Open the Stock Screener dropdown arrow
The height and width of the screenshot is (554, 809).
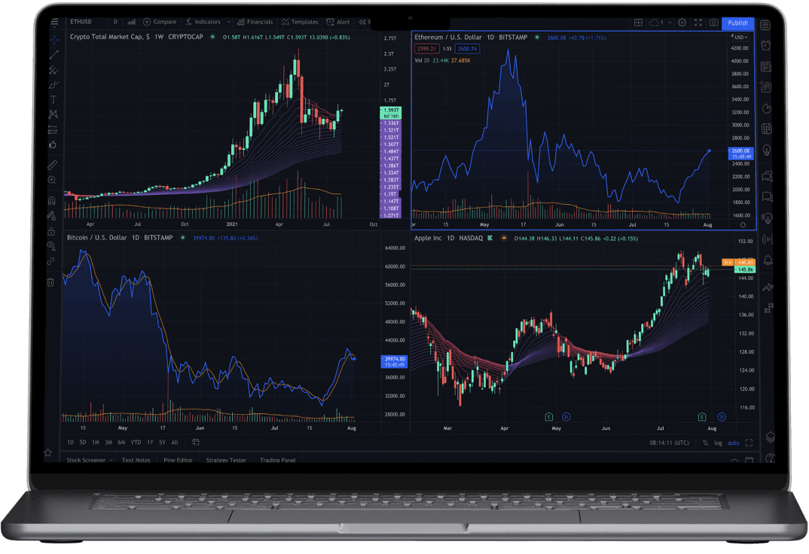(111, 460)
